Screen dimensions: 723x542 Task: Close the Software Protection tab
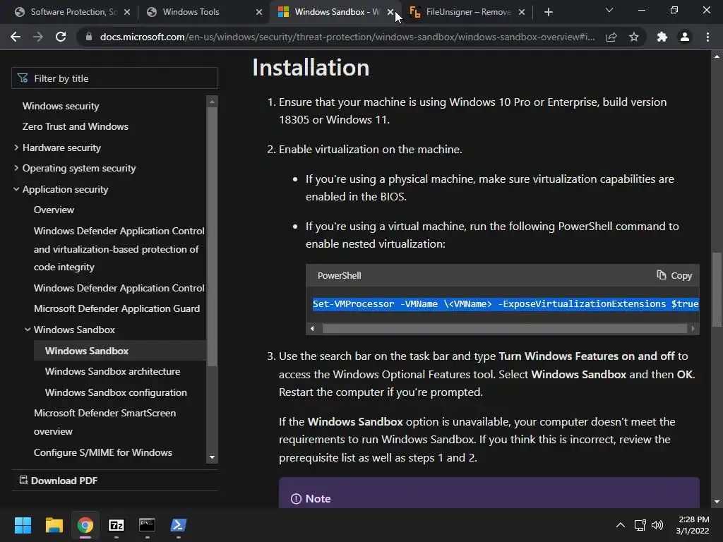tap(127, 12)
